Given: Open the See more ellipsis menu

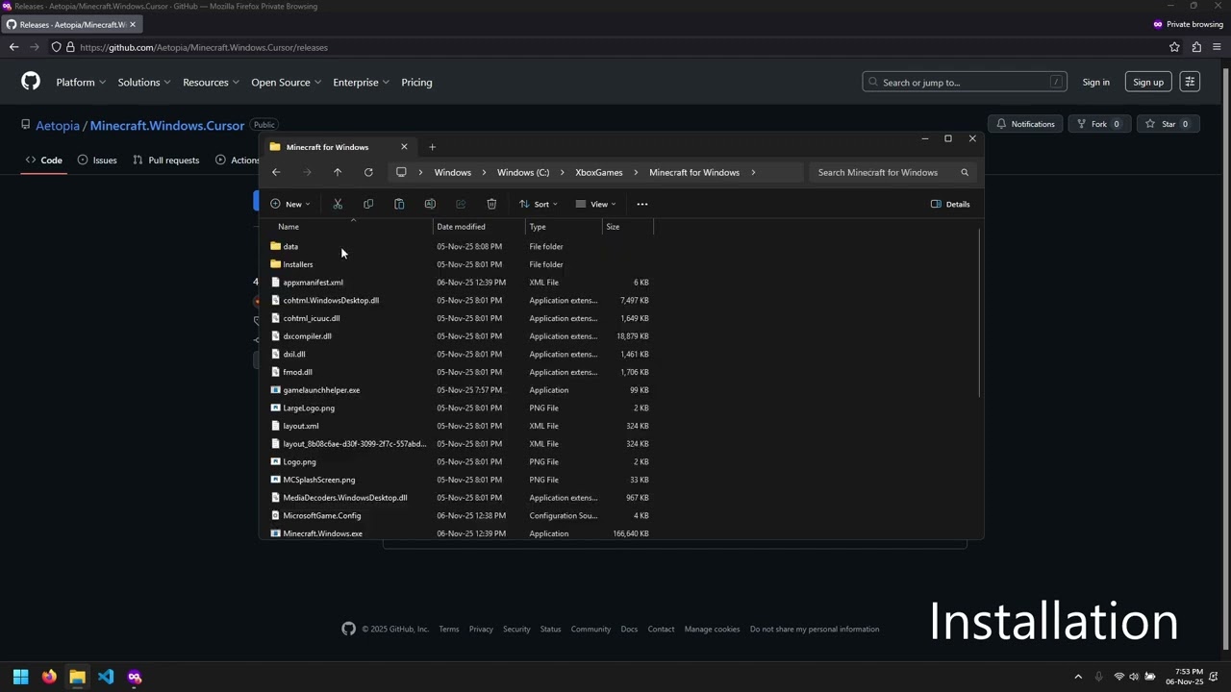Looking at the screenshot, I should (x=642, y=204).
